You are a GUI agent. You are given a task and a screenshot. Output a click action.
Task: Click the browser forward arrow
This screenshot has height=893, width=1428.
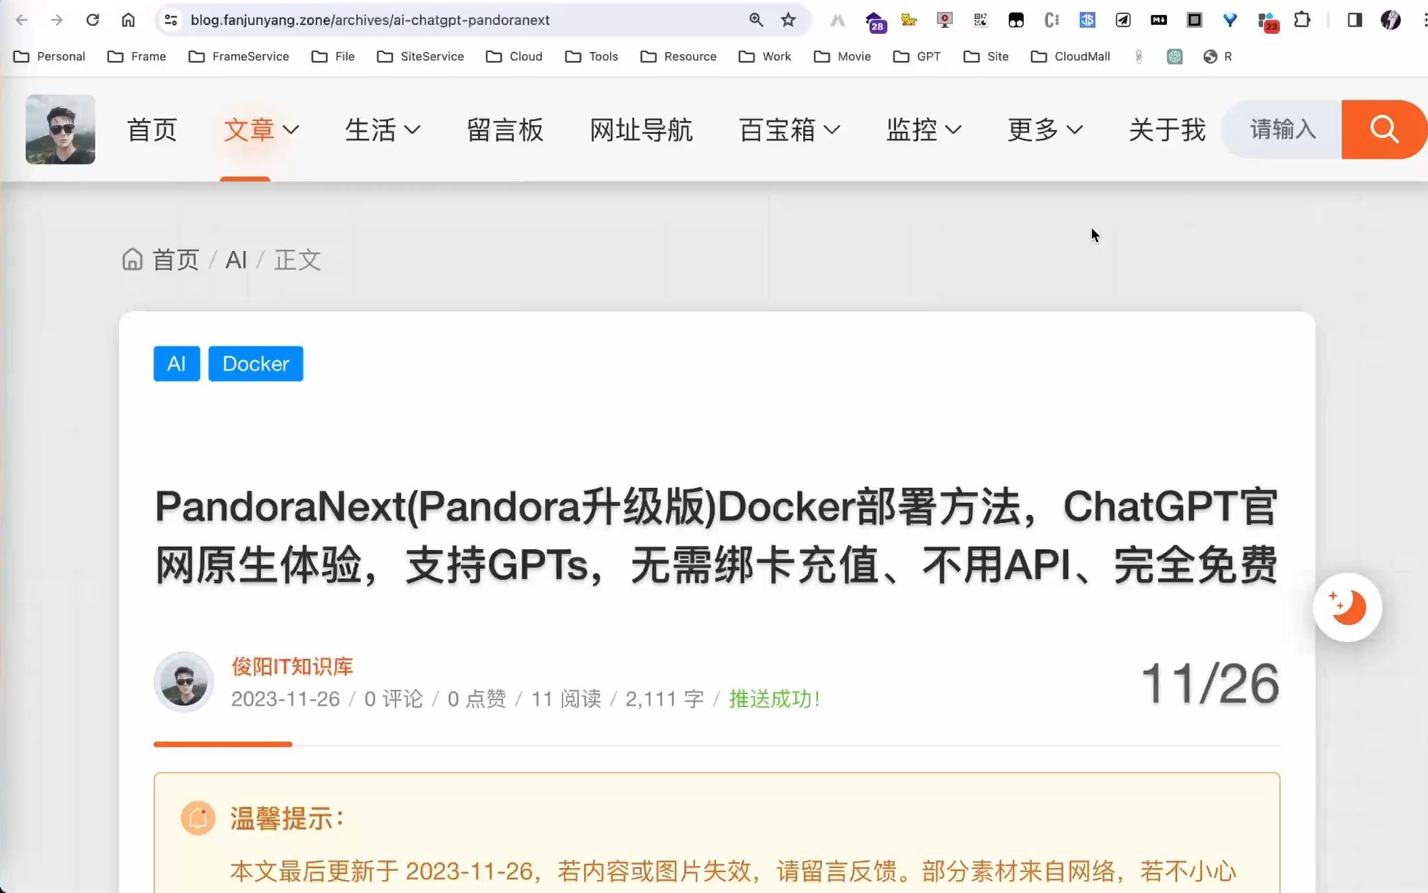[x=57, y=20]
